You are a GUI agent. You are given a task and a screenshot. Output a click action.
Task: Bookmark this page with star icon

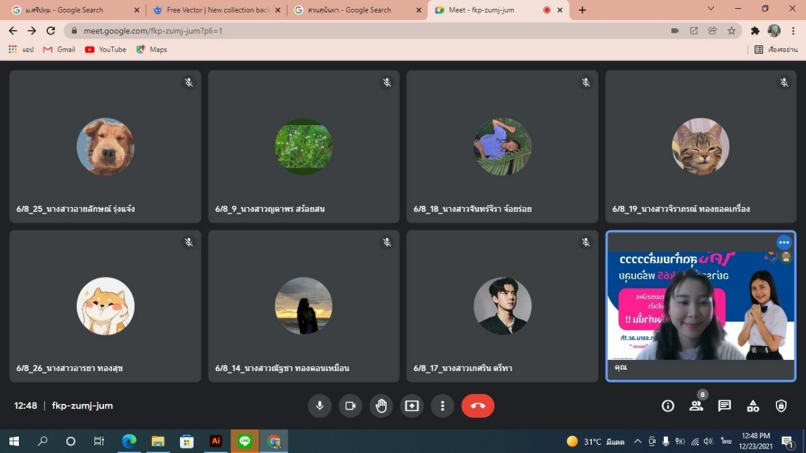(732, 31)
